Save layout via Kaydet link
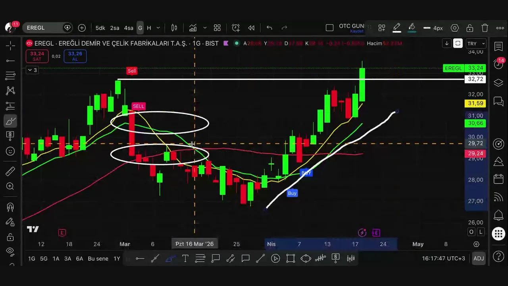The width and height of the screenshot is (508, 286). [357, 31]
